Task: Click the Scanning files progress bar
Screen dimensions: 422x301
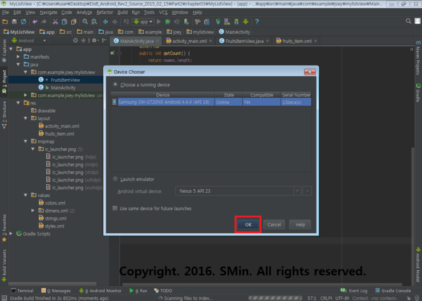Action: (276, 298)
